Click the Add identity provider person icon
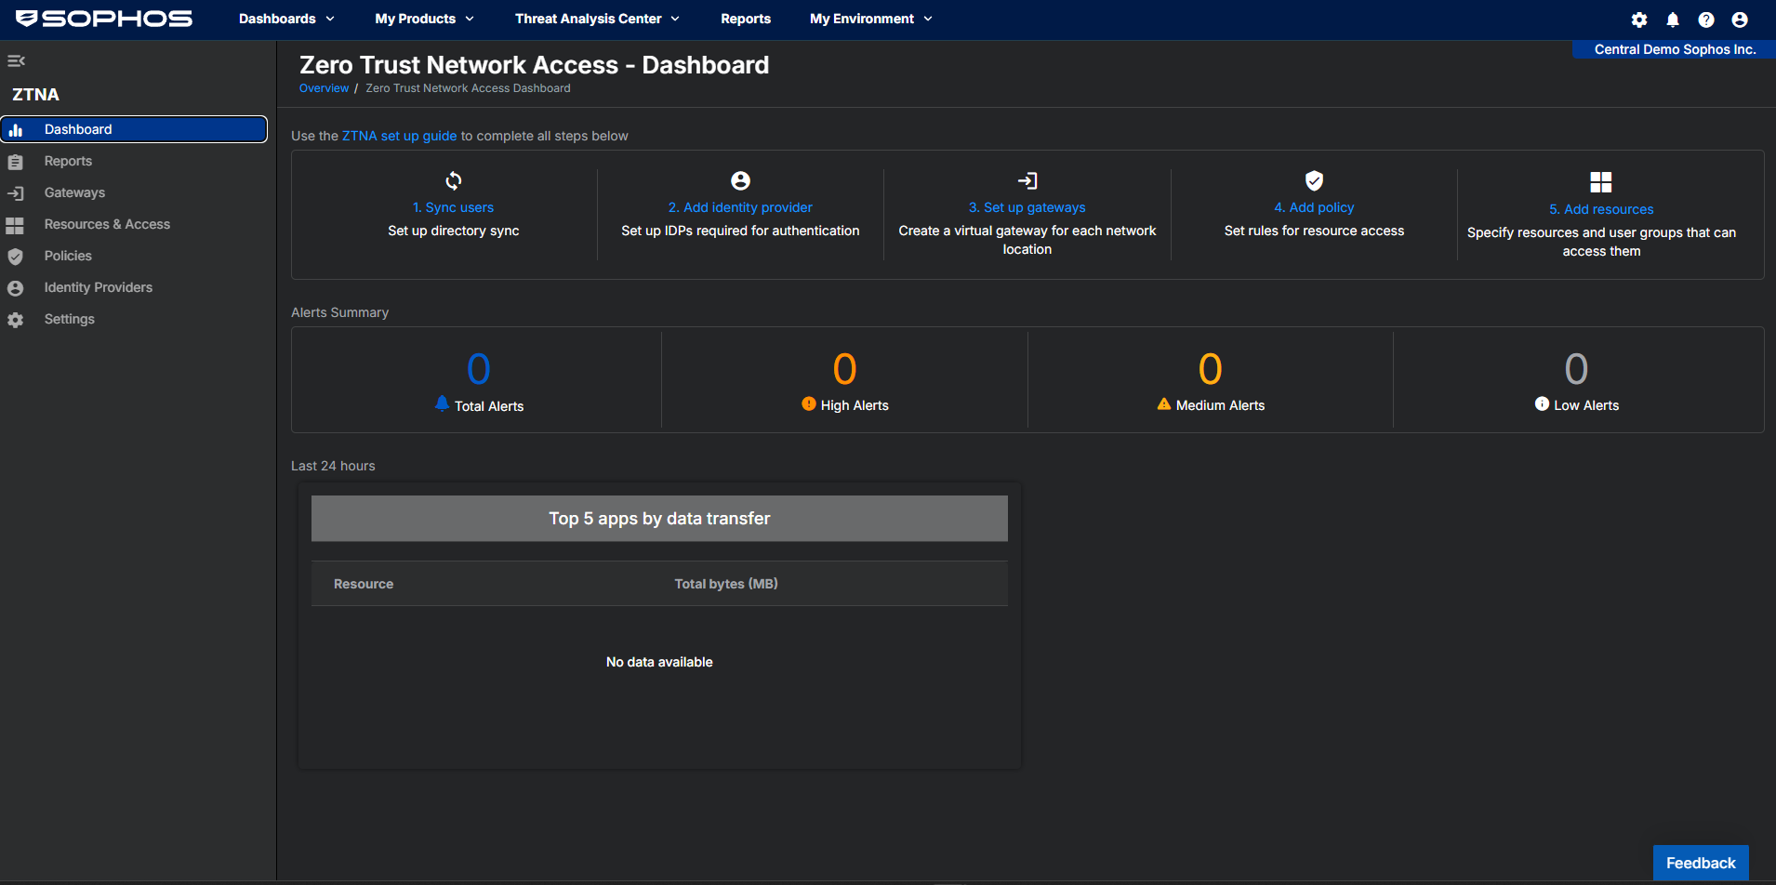 coord(740,180)
